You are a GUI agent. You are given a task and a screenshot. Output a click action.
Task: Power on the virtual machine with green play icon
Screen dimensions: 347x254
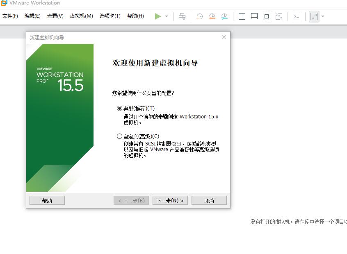tap(158, 16)
